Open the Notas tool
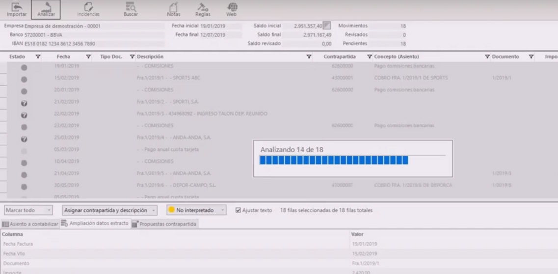 click(173, 9)
